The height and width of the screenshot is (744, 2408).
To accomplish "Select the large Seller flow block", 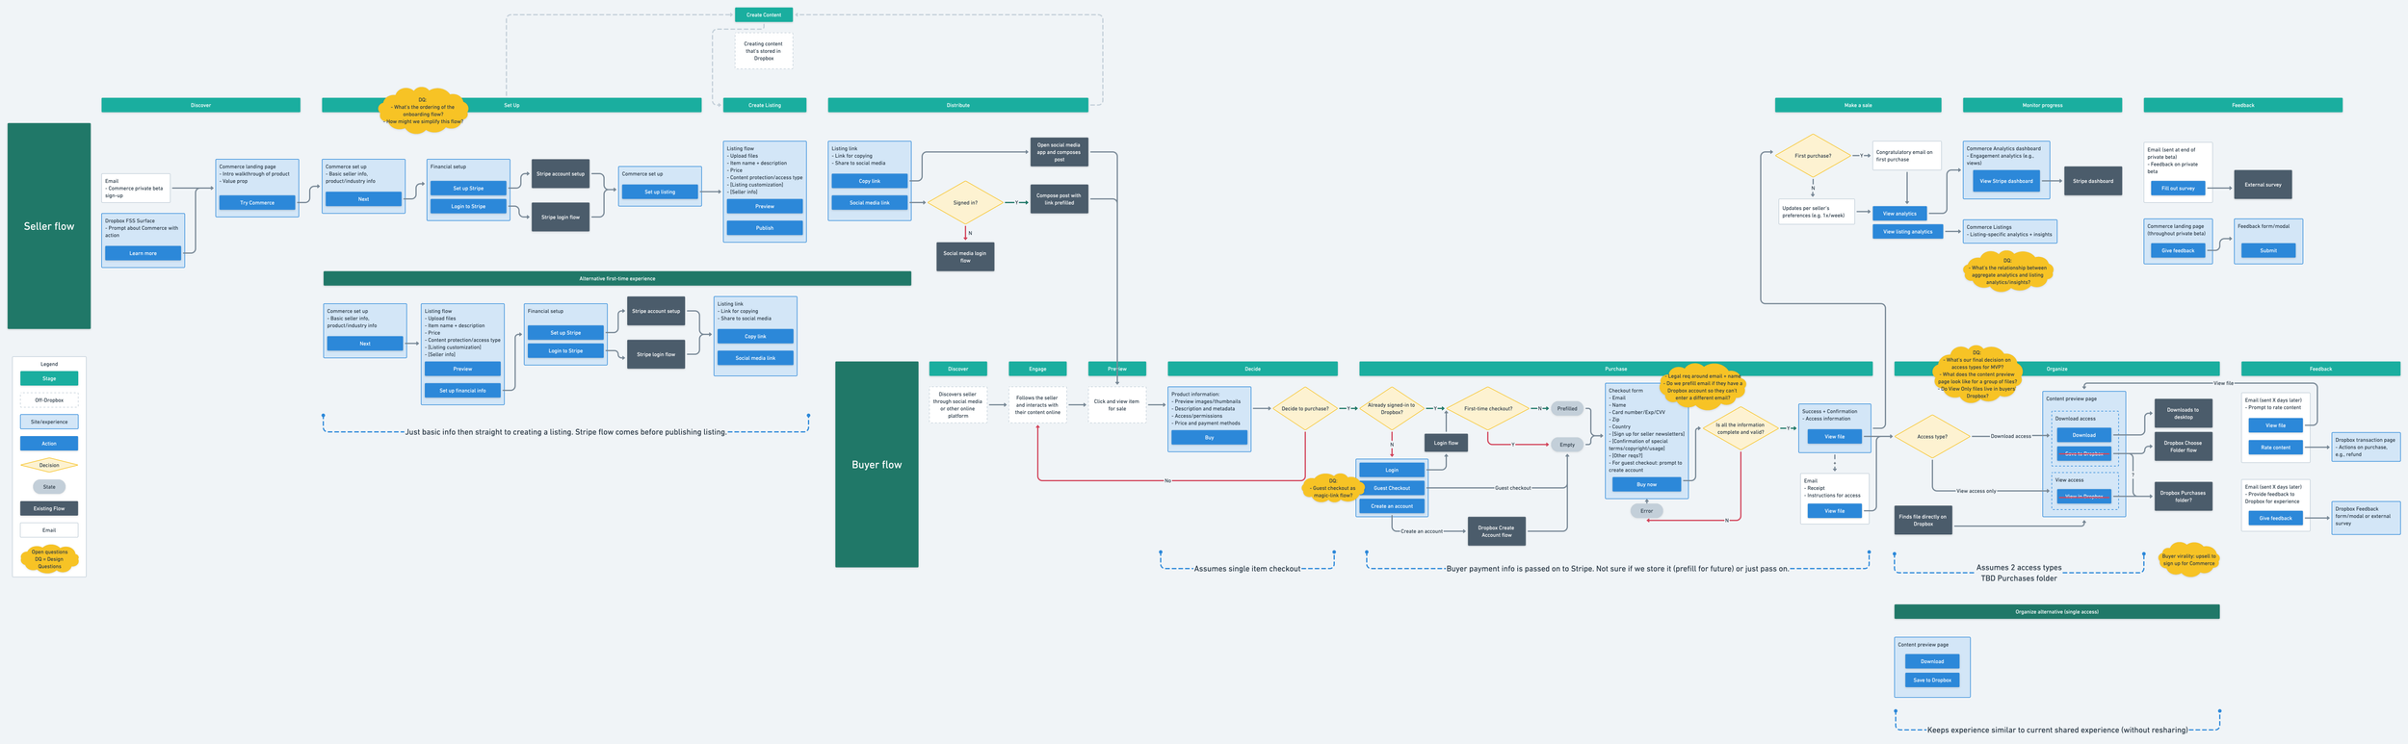I will [x=49, y=226].
